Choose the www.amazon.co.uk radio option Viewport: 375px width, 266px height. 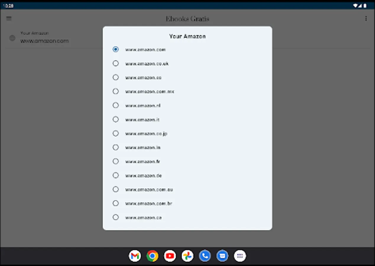[116, 63]
